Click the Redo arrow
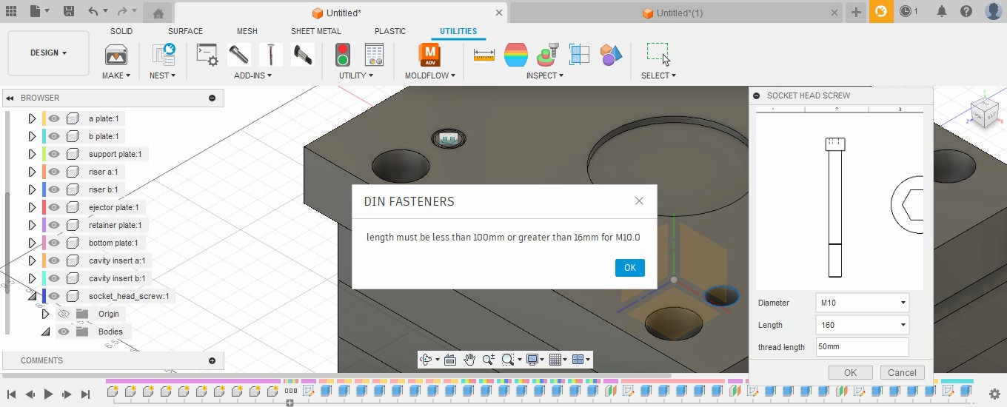Image resolution: width=1007 pixels, height=407 pixels. 122,11
